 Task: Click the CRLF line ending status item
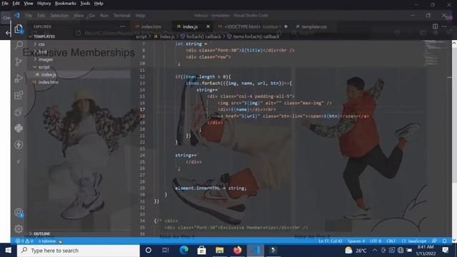coord(391,241)
